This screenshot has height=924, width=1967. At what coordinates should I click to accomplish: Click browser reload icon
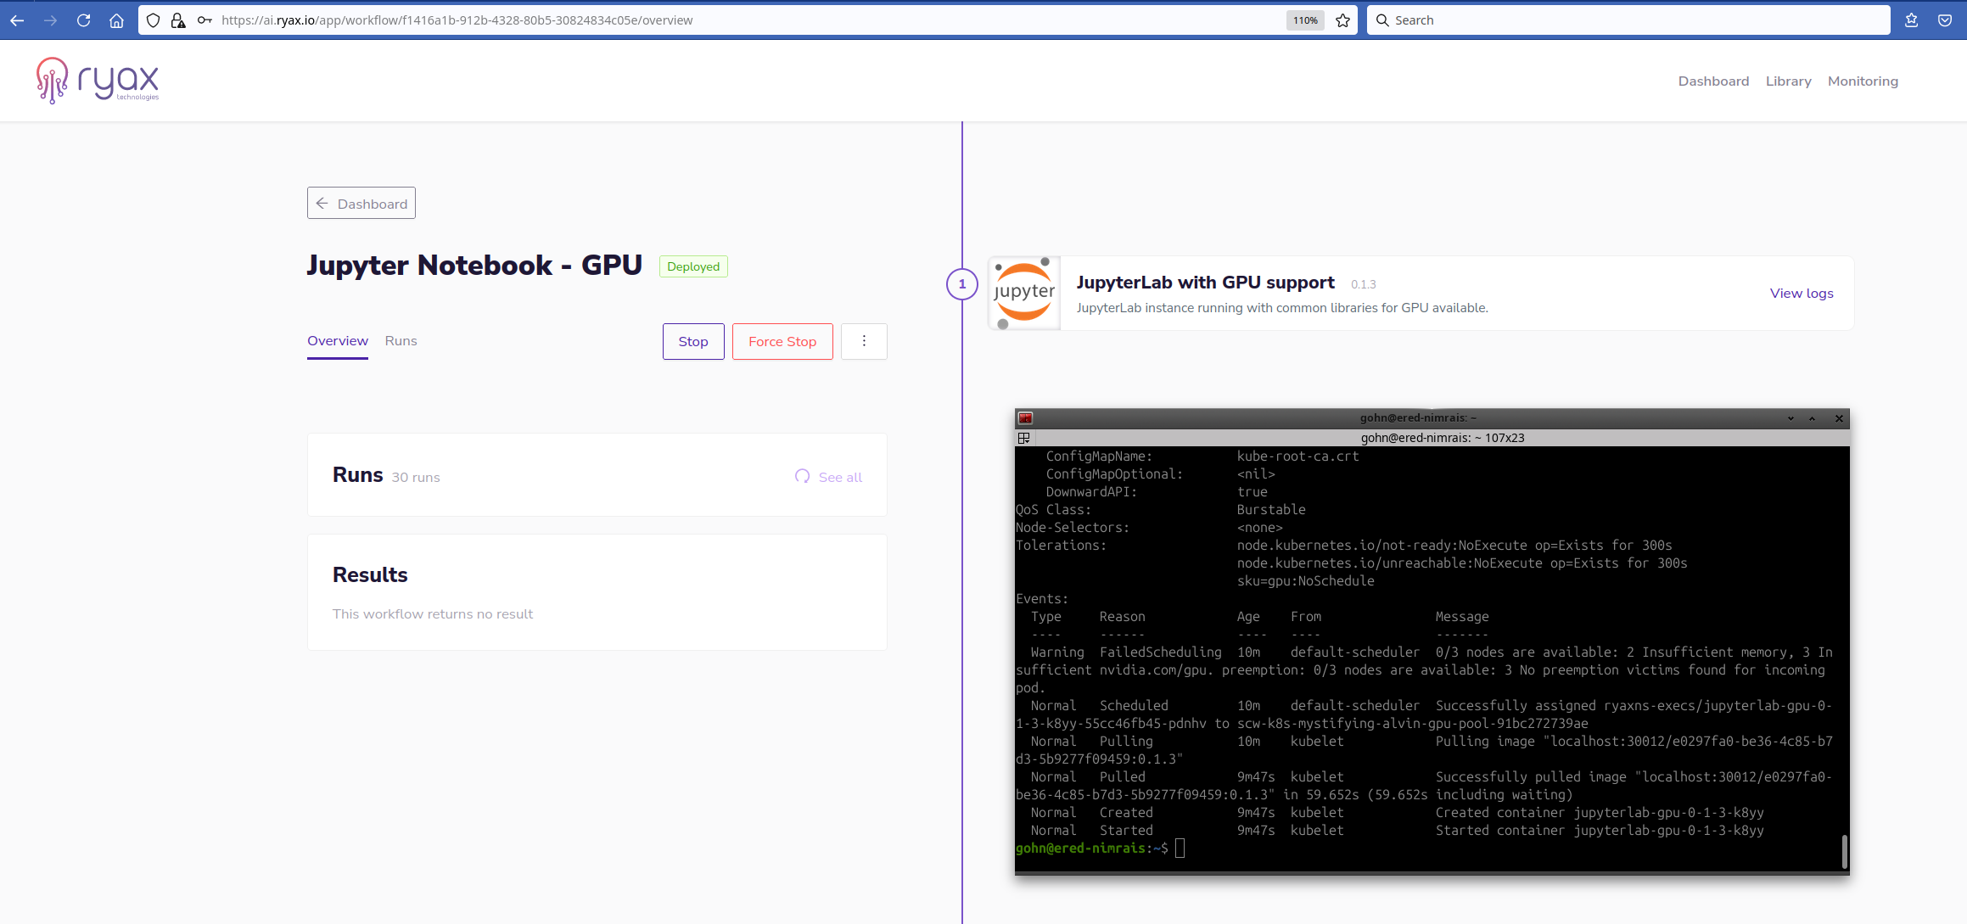(83, 20)
